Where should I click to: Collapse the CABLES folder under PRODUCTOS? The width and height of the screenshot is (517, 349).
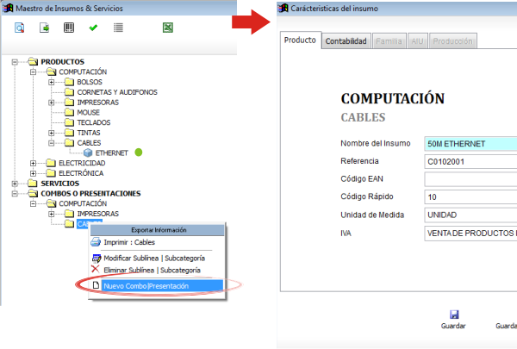[52, 143]
